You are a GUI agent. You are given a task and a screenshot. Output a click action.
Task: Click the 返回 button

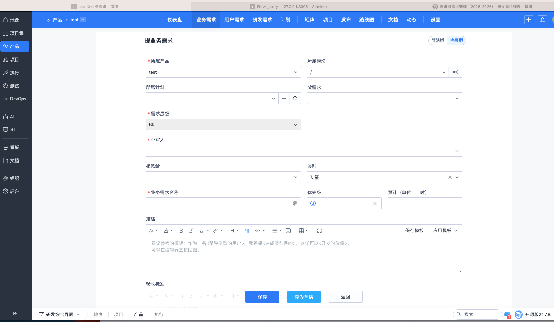[x=346, y=297]
